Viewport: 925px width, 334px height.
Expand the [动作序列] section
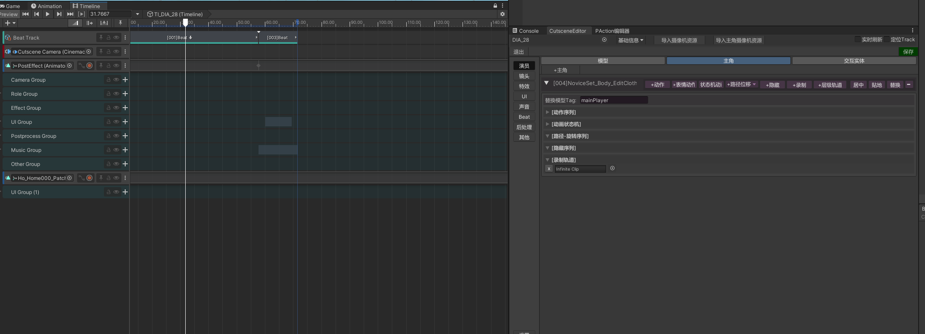[x=547, y=112]
